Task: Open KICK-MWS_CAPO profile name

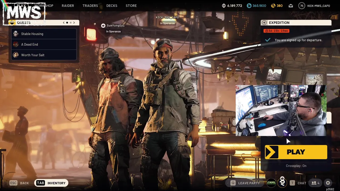Action: pyautogui.click(x=318, y=6)
